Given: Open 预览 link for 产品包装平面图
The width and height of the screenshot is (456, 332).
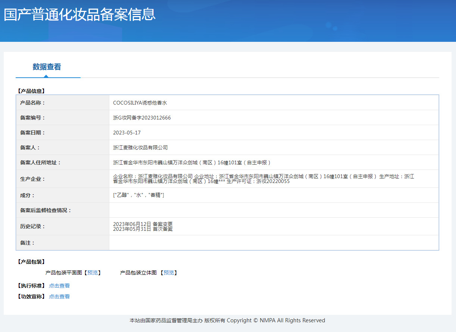Looking at the screenshot, I should 93,273.
